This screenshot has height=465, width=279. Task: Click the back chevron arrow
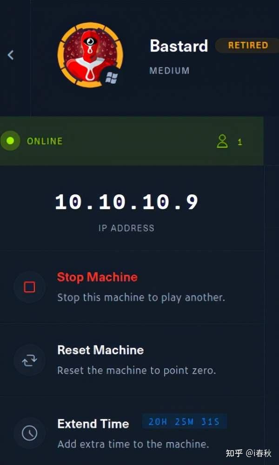pyautogui.click(x=11, y=55)
